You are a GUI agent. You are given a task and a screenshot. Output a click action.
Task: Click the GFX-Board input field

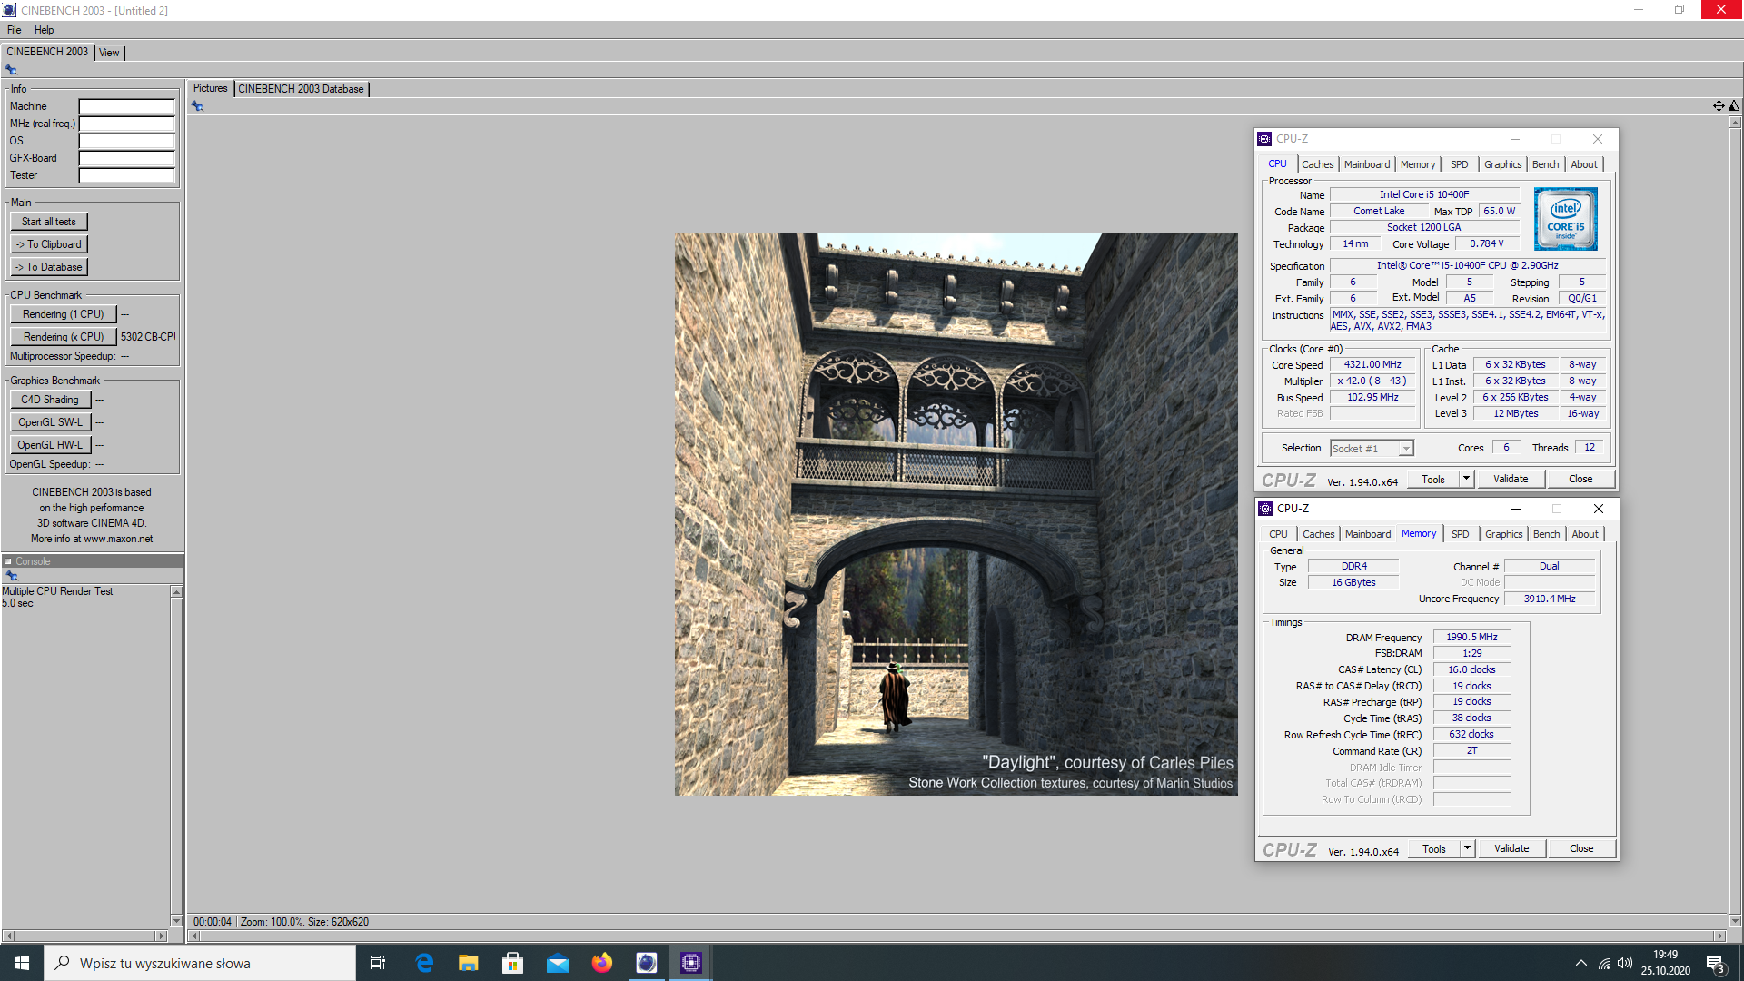coord(126,158)
